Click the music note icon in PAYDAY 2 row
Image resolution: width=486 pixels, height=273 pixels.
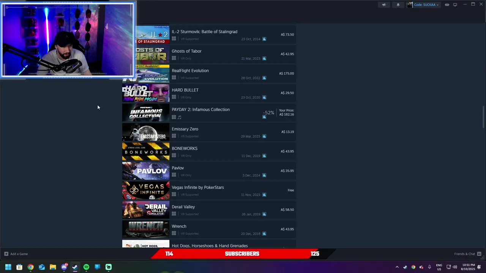(179, 117)
